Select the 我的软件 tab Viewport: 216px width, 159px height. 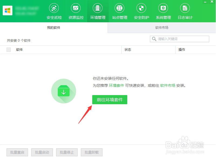pyautogui.click(x=54, y=28)
